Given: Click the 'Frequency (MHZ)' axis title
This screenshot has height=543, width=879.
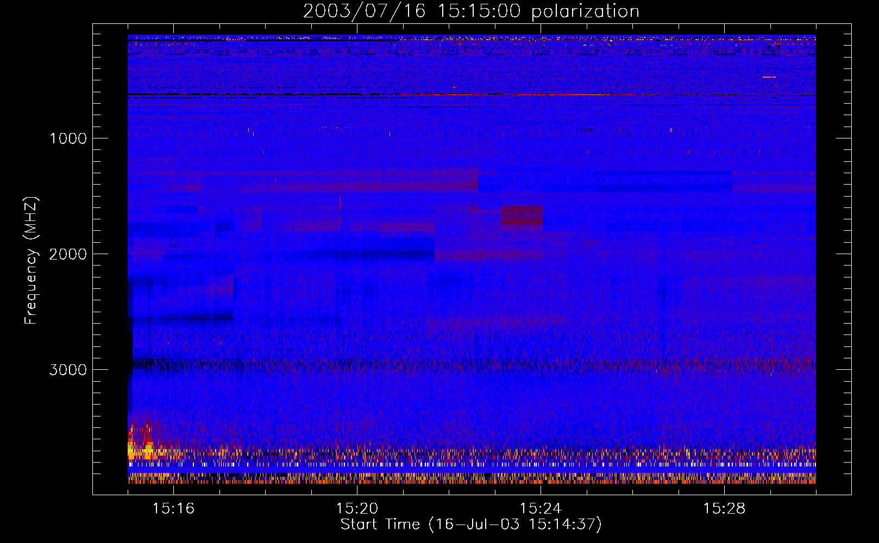Looking at the screenshot, I should tap(31, 261).
